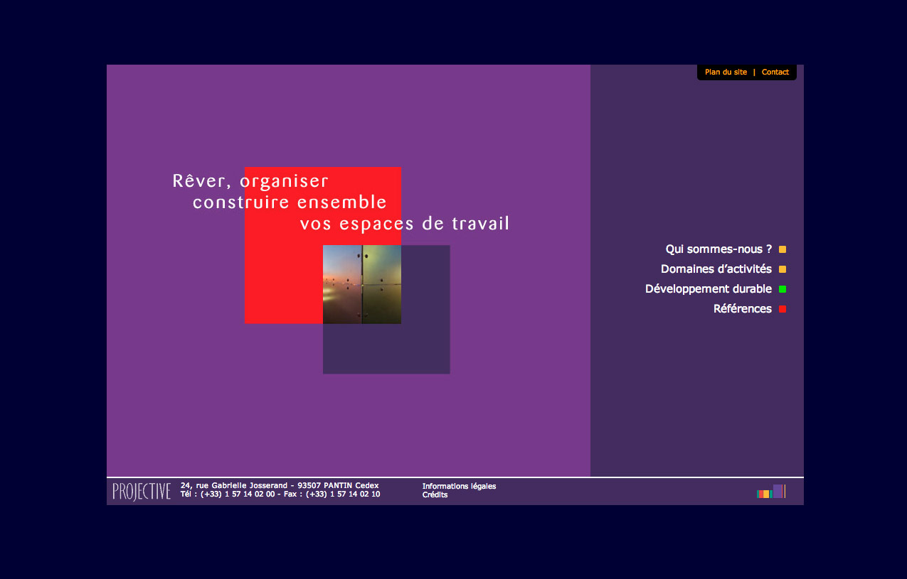Viewport: 907px width, 579px height.
Task: Open the Références menu item
Action: tap(743, 309)
